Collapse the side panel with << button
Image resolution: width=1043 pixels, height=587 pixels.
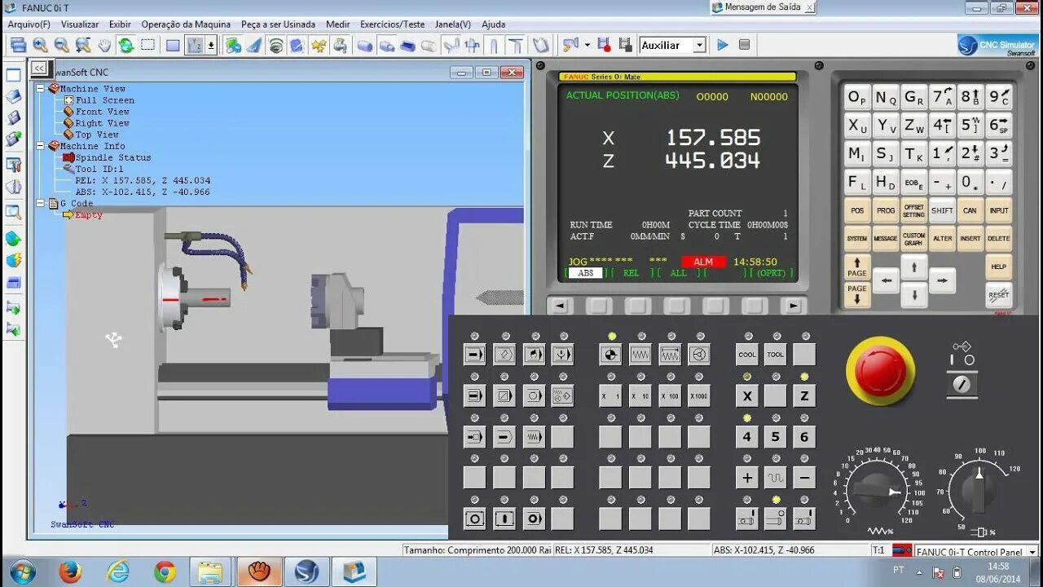[x=39, y=68]
